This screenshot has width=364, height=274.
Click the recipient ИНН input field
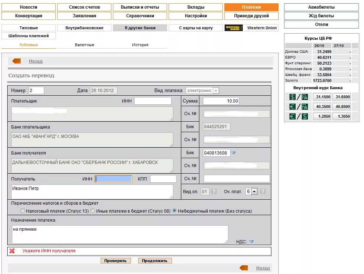pos(114,179)
